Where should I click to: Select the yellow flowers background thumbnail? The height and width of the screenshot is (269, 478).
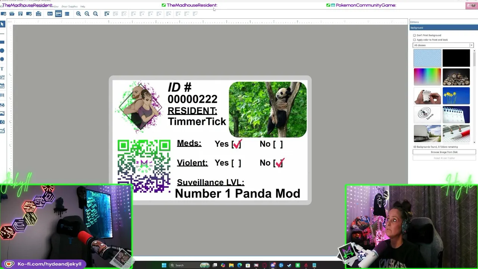pyautogui.click(x=456, y=96)
